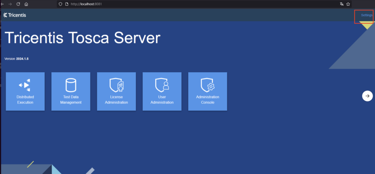Click the Tricentis logo in header
Image resolution: width=375 pixels, height=174 pixels.
(15, 15)
